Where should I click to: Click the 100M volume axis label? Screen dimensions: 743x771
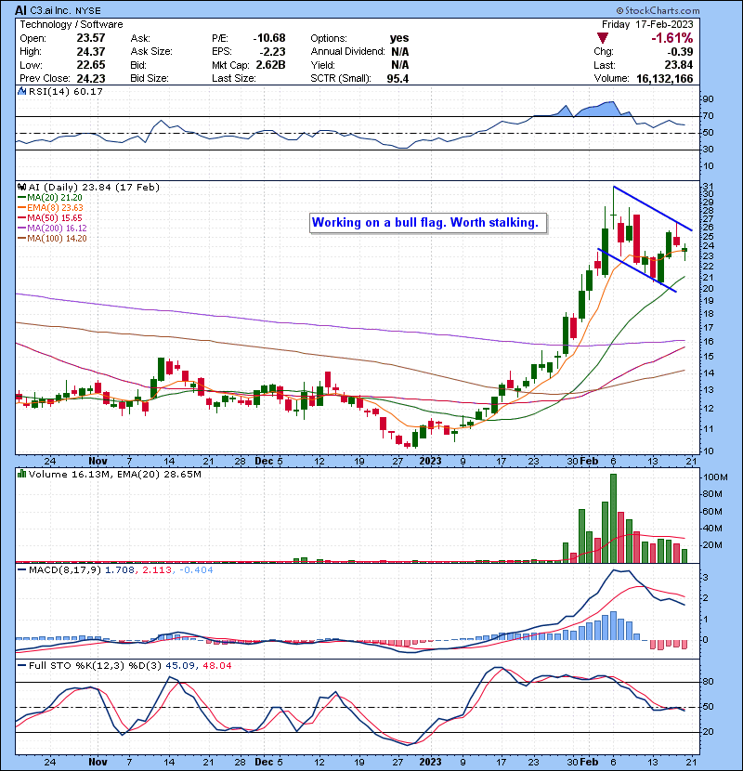coord(716,477)
